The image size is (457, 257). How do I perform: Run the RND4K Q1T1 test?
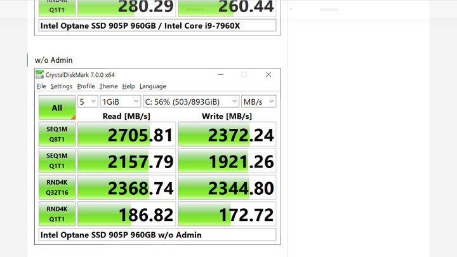pos(57,214)
